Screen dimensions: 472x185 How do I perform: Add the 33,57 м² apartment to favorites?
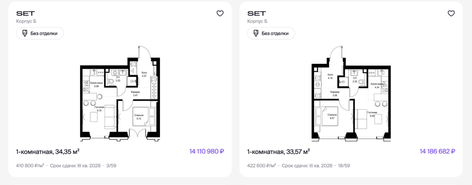[x=451, y=14]
